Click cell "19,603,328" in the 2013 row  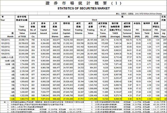(x=23, y=47)
